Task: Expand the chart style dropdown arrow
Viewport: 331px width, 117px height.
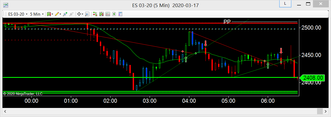Action: point(52,14)
